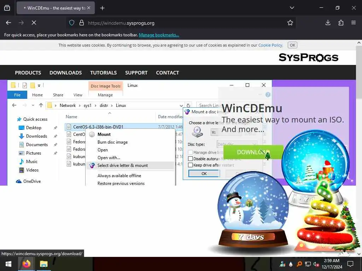Click the page scrollbar up arrow
Image resolution: width=362 pixels, height=271 pixels.
[359, 43]
